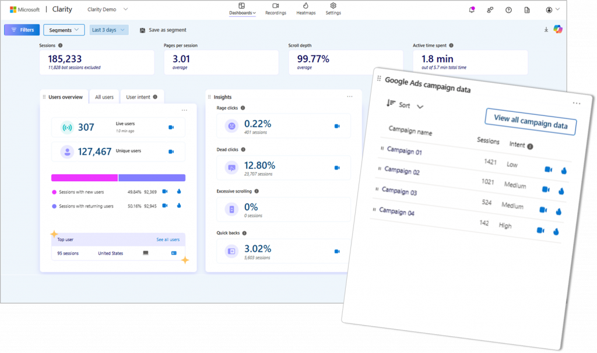Open the Dashboards menu
Screen dimensions: 597x353
[242, 9]
